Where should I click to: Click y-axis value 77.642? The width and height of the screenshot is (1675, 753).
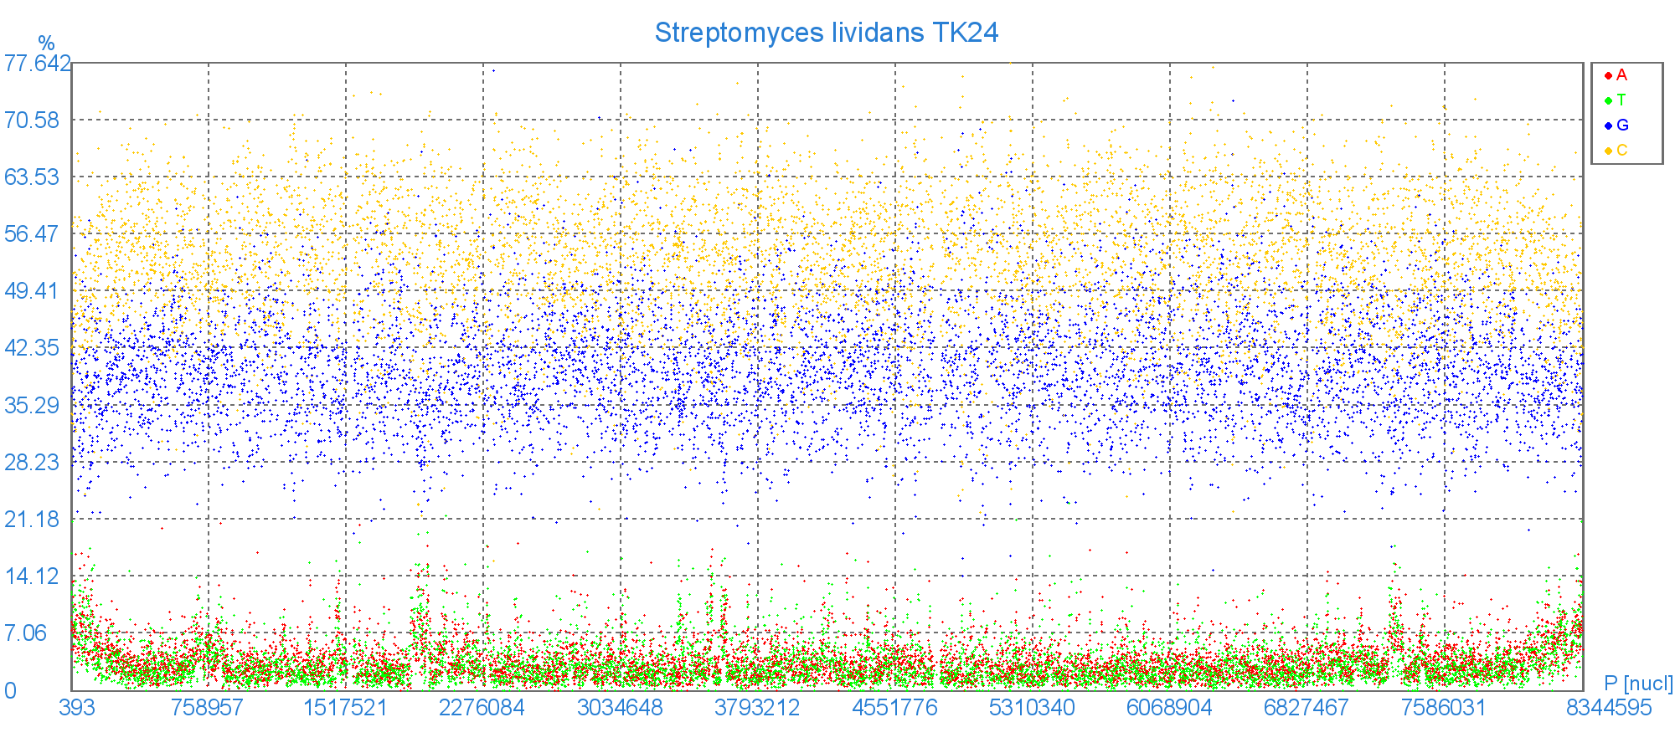coord(38,64)
